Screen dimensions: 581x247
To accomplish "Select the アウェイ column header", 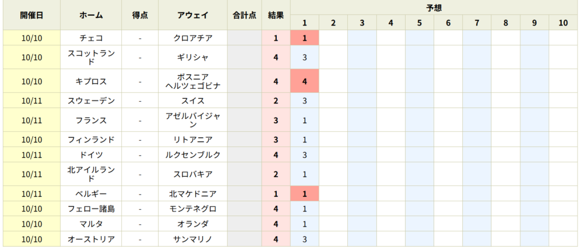I will (x=193, y=15).
